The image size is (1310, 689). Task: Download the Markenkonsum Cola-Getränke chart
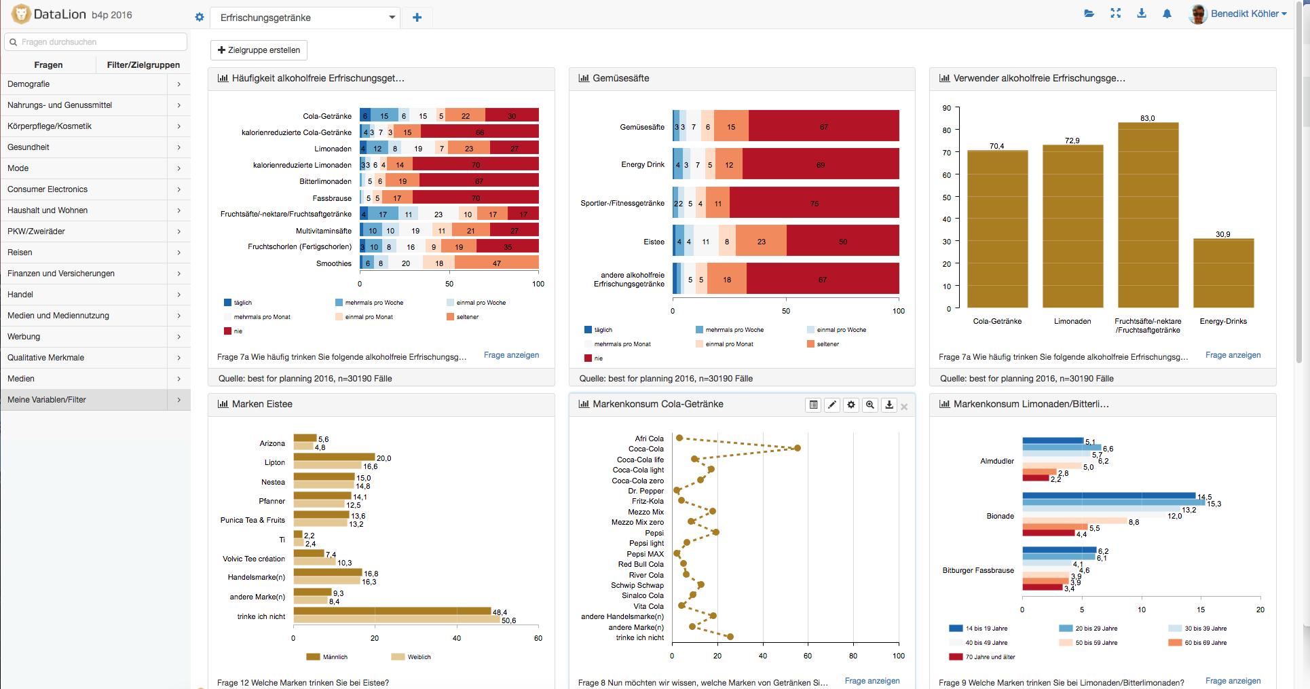point(889,405)
